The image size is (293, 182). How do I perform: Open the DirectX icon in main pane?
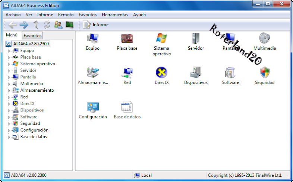point(161,72)
